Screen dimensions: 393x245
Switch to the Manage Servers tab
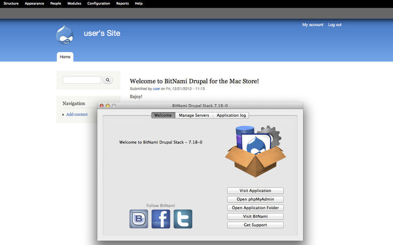pos(194,115)
